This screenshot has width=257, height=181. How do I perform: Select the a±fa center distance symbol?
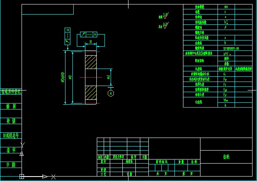click(227, 54)
